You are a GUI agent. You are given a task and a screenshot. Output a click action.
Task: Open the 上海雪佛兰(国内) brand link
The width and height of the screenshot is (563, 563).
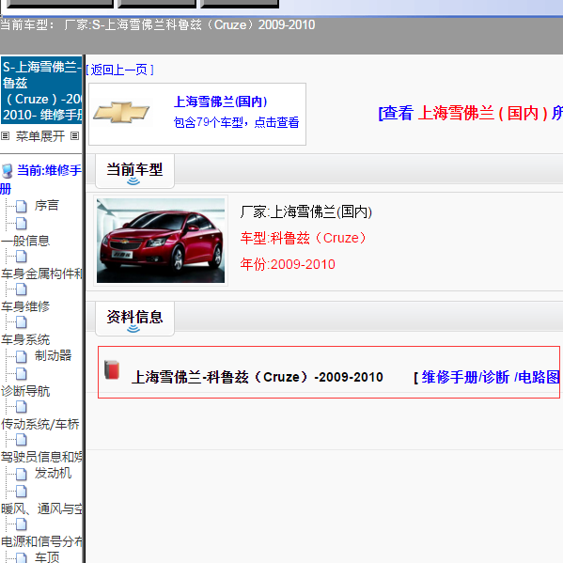coord(221,102)
